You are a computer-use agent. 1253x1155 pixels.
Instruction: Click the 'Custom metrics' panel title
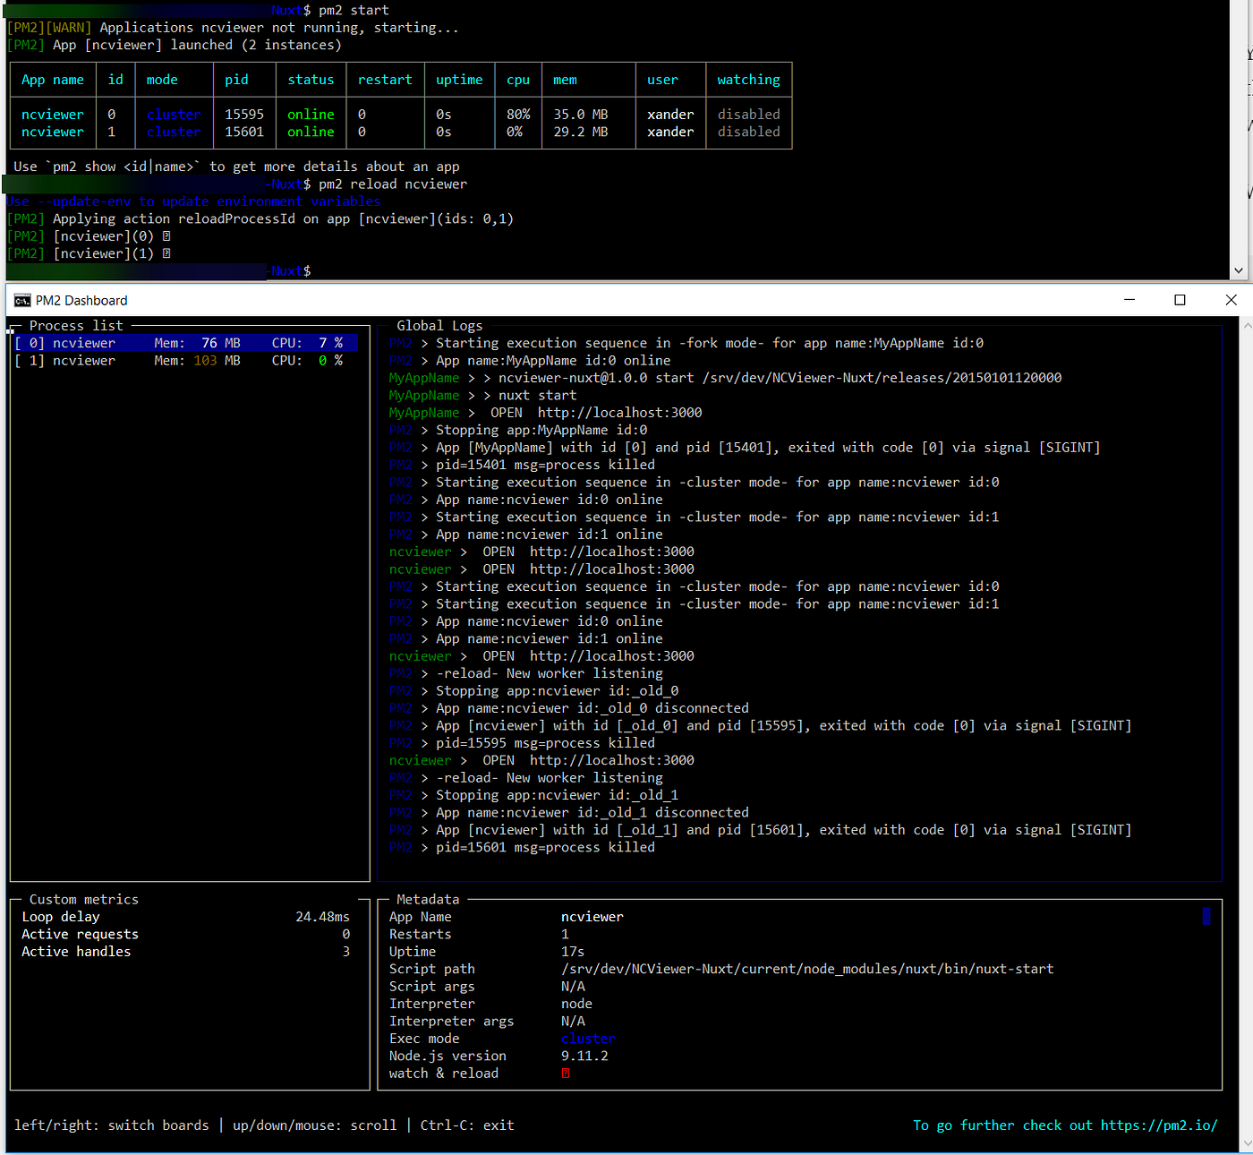coord(84,899)
